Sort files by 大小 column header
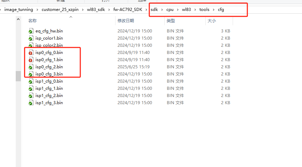 pyautogui.click(x=212, y=20)
